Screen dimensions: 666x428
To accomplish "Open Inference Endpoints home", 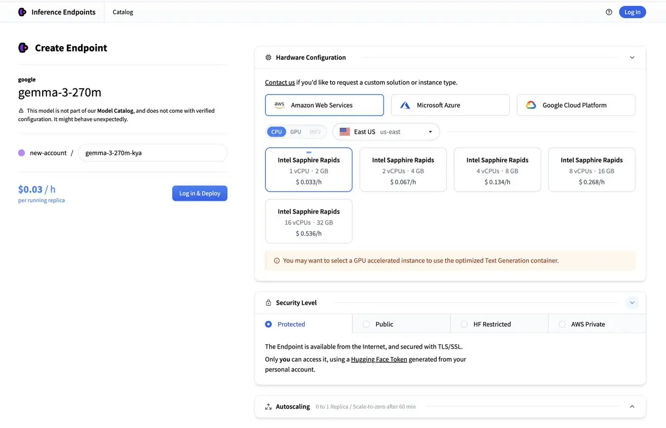I will tap(57, 12).
